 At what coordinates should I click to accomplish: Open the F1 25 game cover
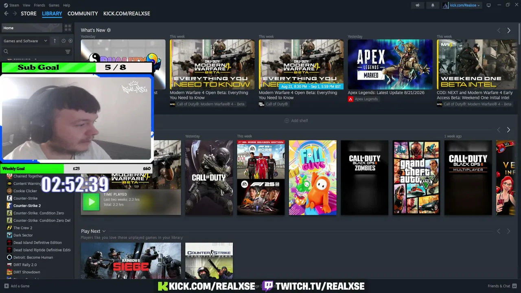pyautogui.click(x=261, y=177)
